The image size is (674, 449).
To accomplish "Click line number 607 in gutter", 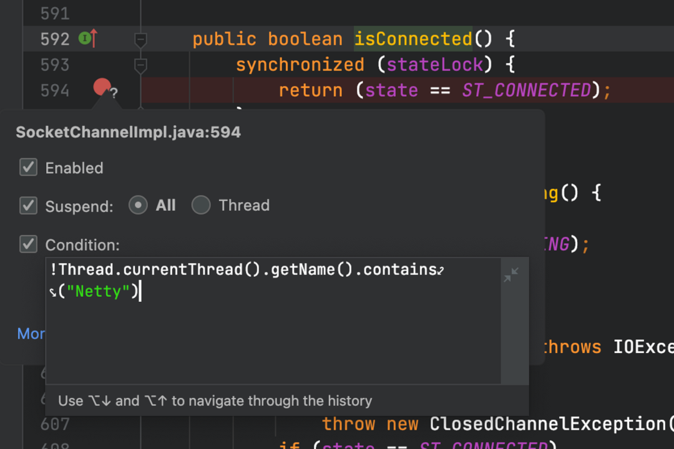I will (54, 425).
